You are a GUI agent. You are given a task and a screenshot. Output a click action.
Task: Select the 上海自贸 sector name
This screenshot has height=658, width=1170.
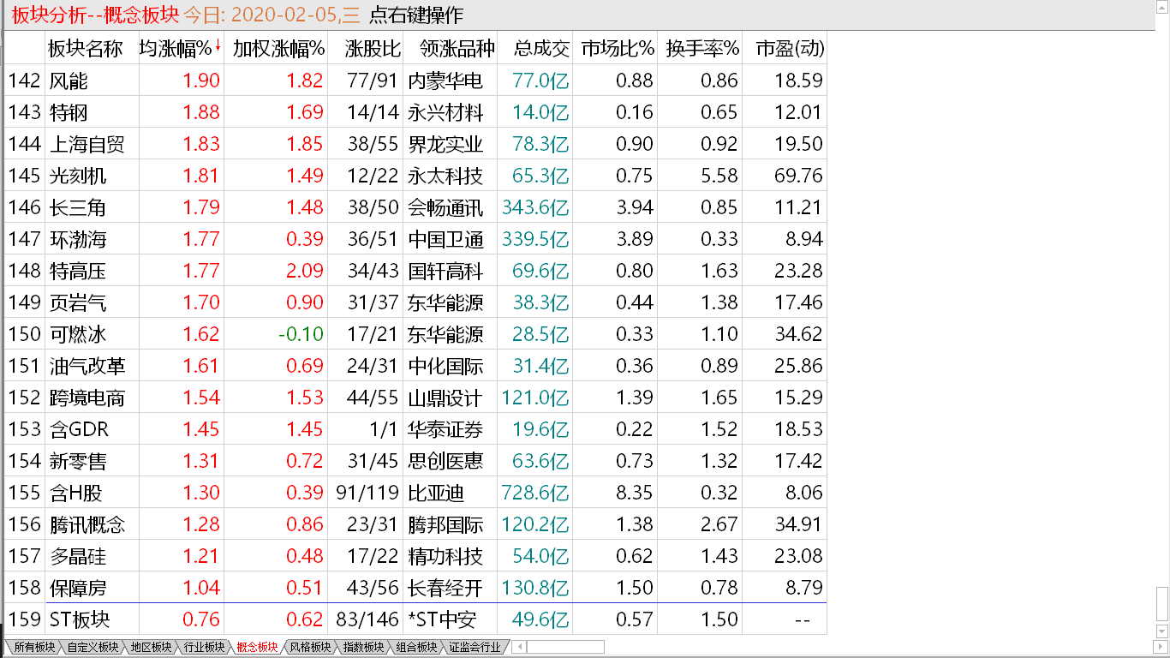click(87, 144)
